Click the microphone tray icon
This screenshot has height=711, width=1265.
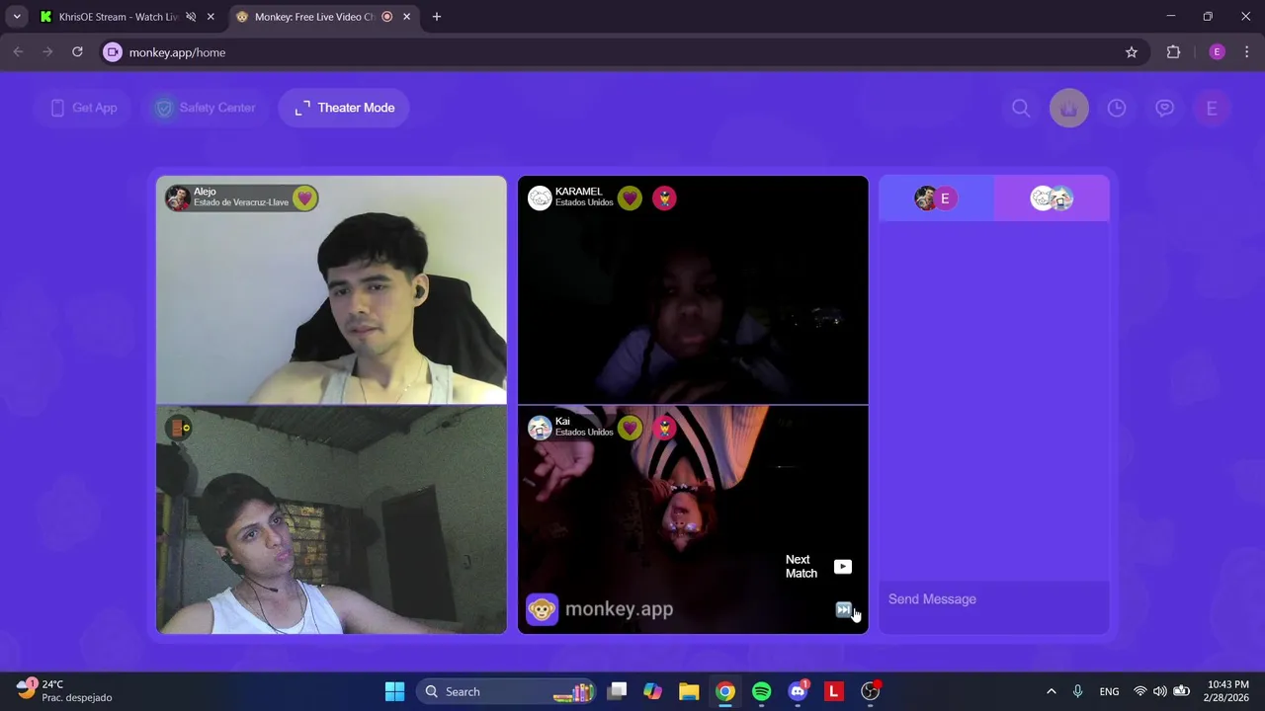point(1077,691)
